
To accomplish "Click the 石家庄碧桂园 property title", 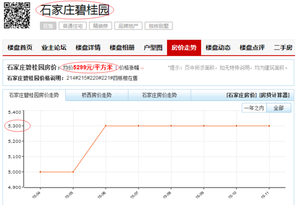I will point(75,10).
